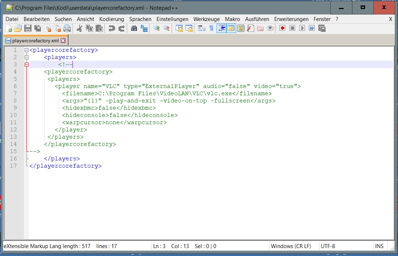Open the Sprachen menu

point(140,19)
